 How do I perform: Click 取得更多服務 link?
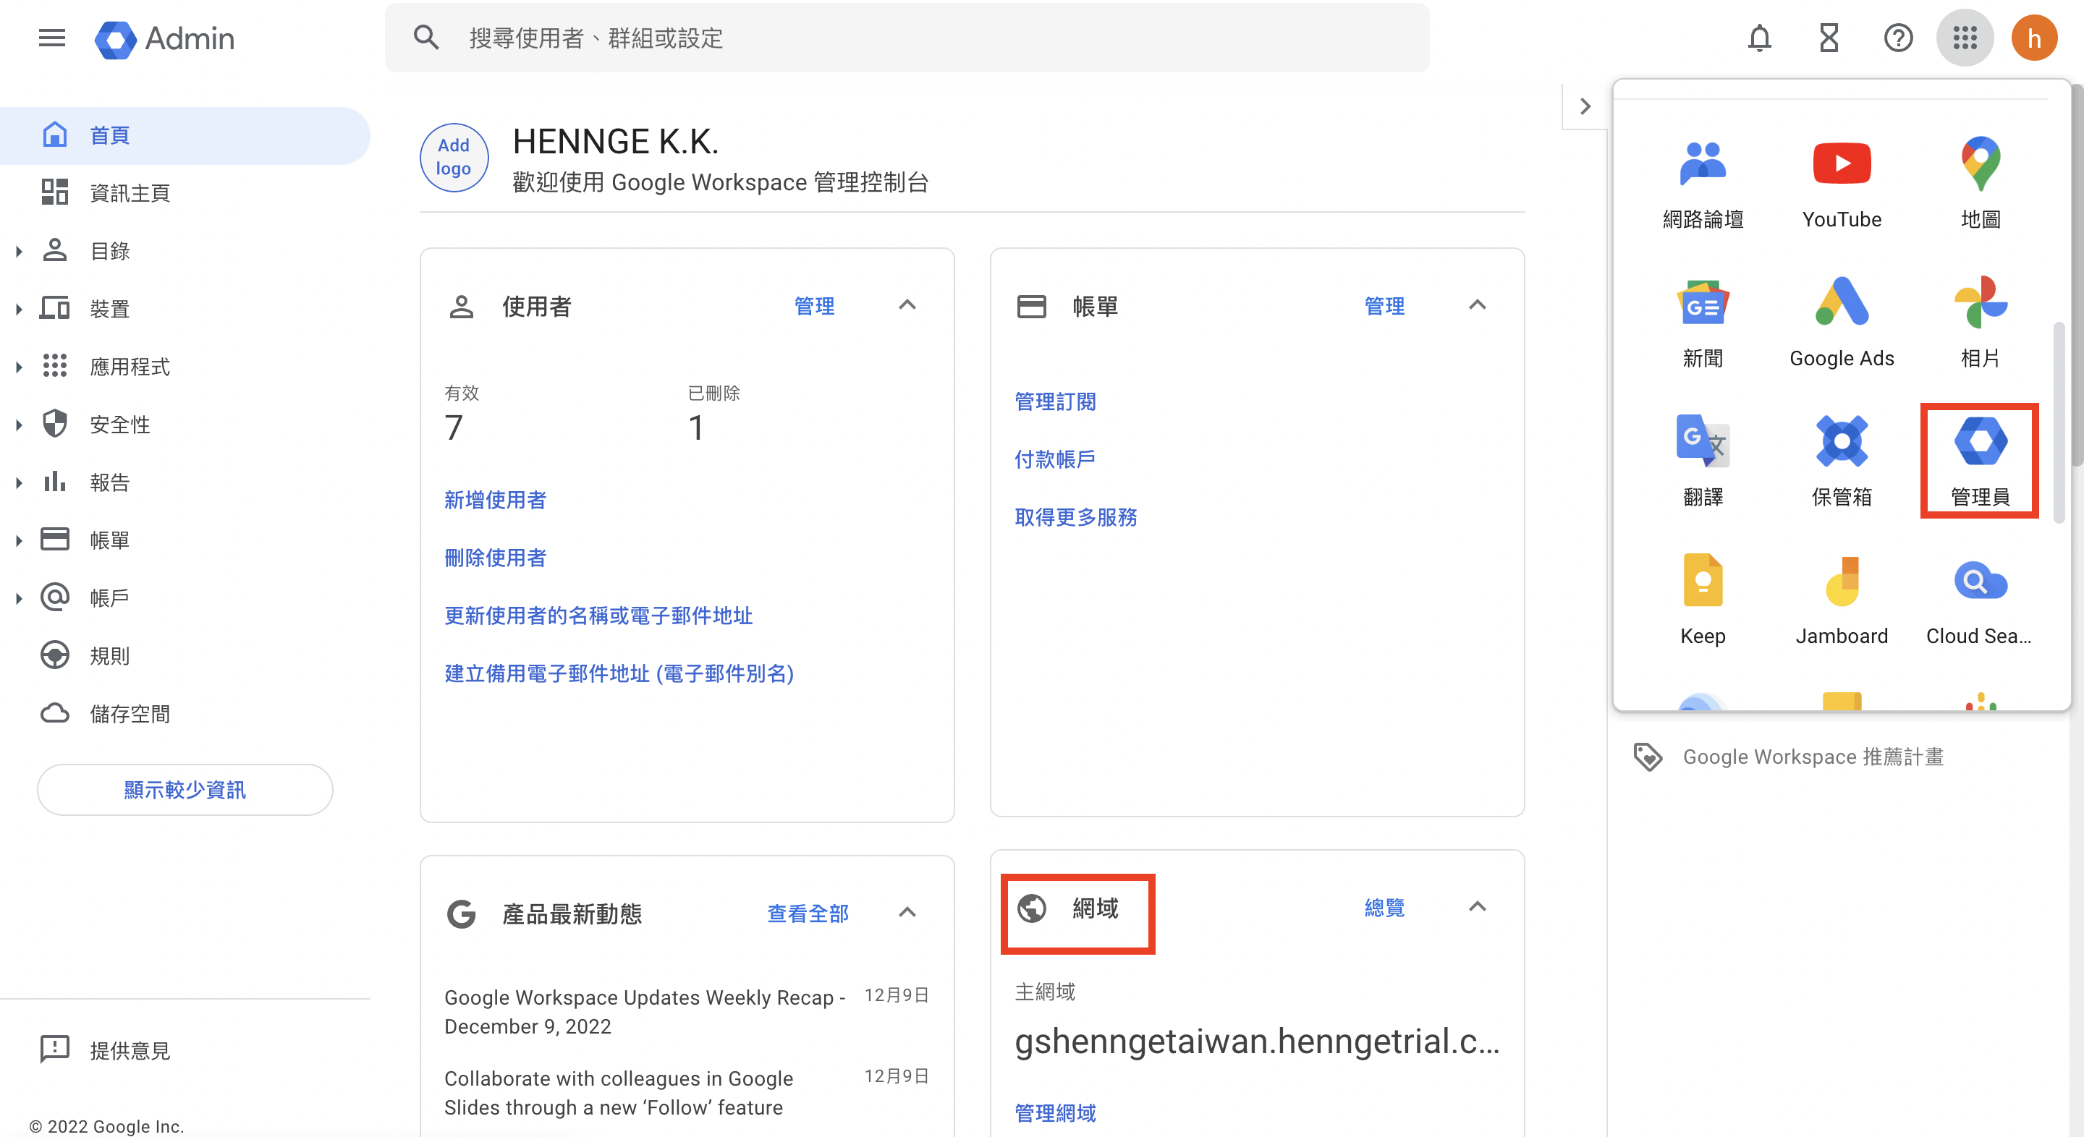pos(1075,518)
